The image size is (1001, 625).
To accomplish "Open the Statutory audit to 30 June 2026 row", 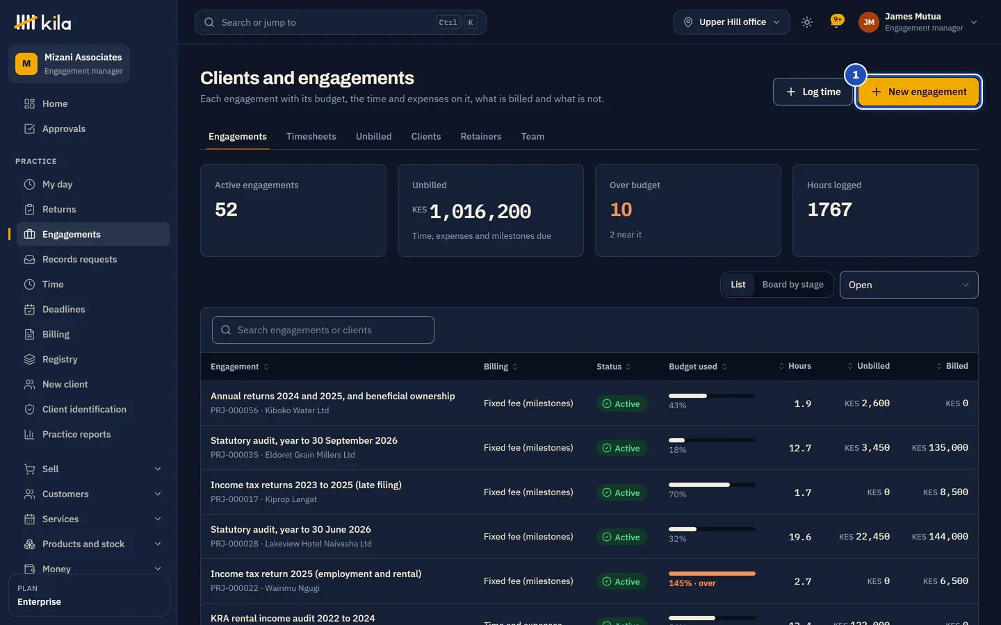I will [589, 537].
